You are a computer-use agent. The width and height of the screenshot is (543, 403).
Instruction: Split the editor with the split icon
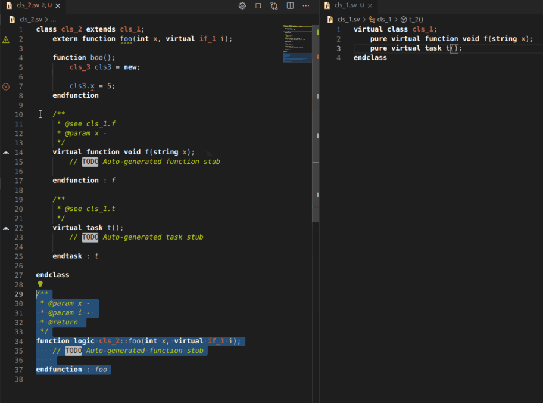tap(290, 5)
